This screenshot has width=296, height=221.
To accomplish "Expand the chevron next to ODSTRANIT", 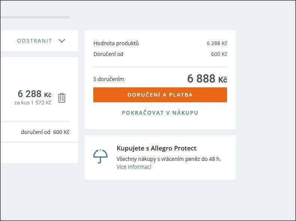I will tap(62, 41).
